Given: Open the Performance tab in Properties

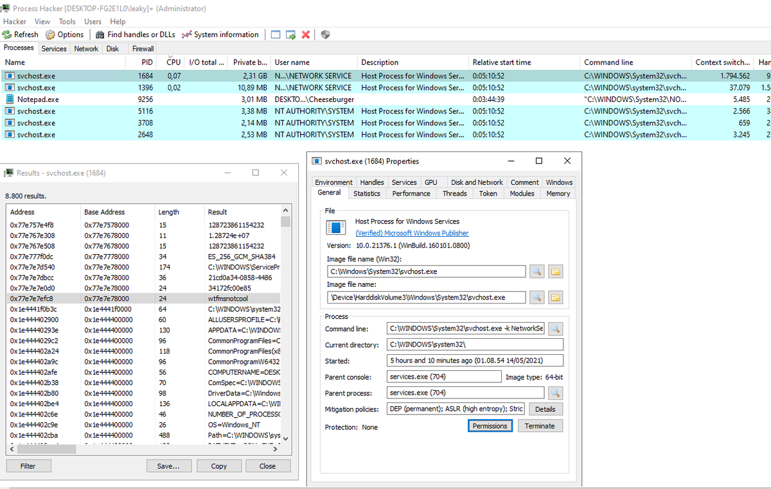Looking at the screenshot, I should (x=411, y=193).
